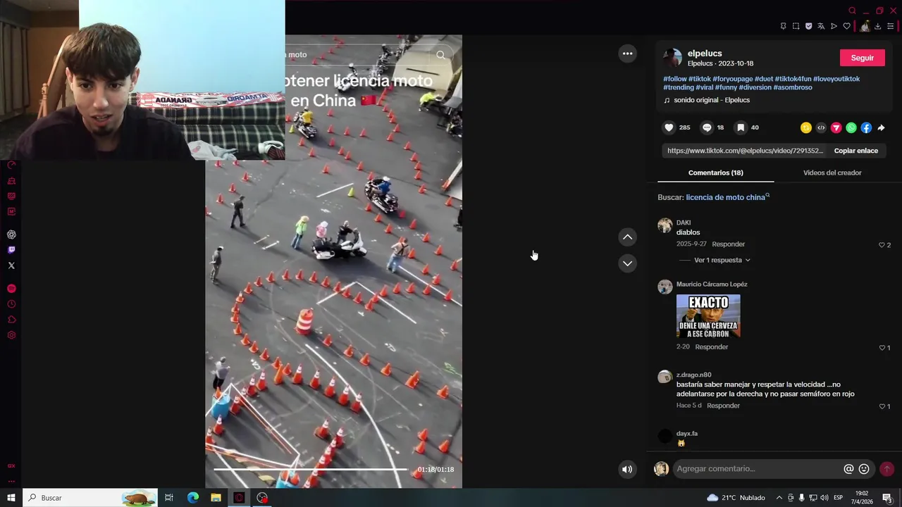The width and height of the screenshot is (902, 507).
Task: Go to next video with down arrow
Action: pos(627,263)
